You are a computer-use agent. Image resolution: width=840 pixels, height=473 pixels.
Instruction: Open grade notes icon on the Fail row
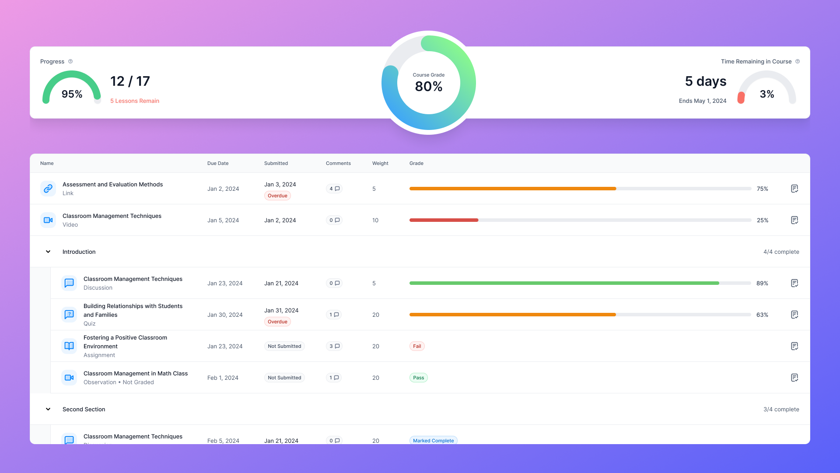tap(794, 346)
